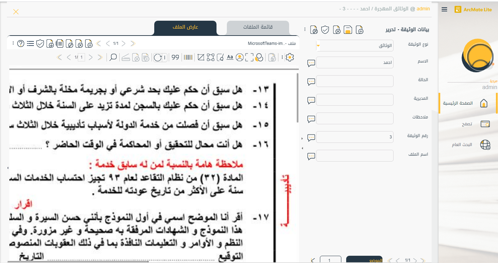Expand the rotate options three-dot menu
The height and width of the screenshot is (263, 498).
(165, 58)
